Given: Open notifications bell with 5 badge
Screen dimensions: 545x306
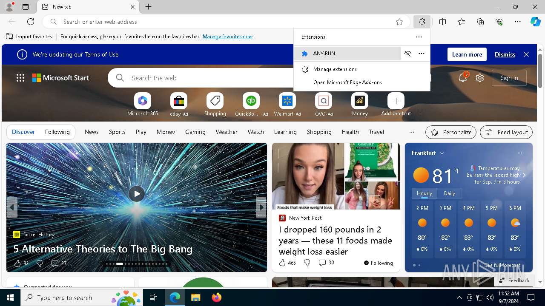Looking at the screenshot, I should click(x=463, y=78).
